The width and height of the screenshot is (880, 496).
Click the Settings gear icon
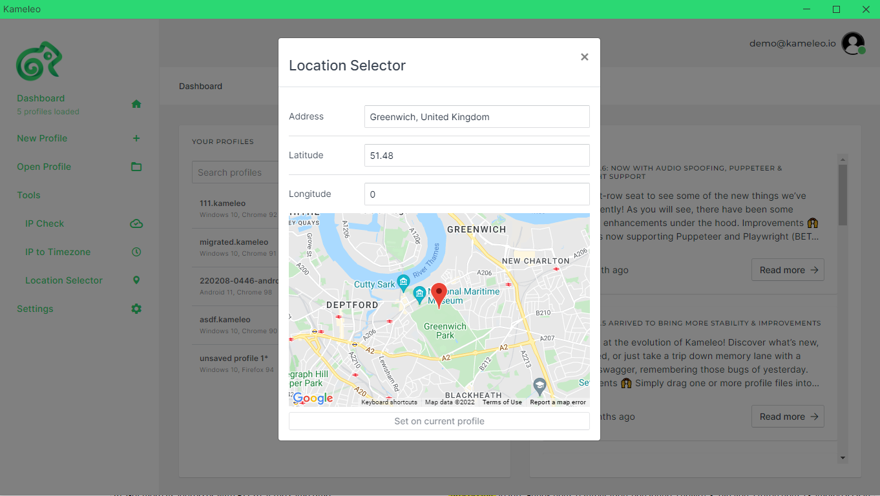pos(136,309)
